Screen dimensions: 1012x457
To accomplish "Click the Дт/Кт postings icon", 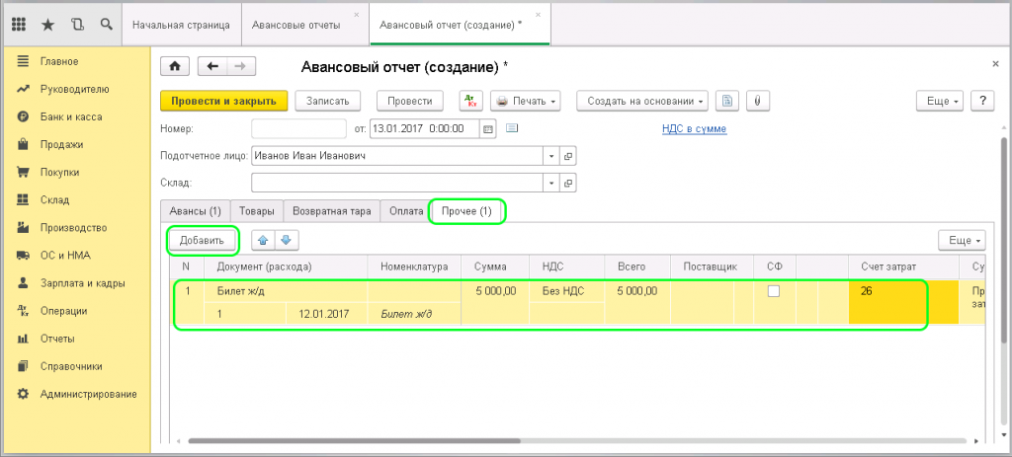I will pos(470,101).
